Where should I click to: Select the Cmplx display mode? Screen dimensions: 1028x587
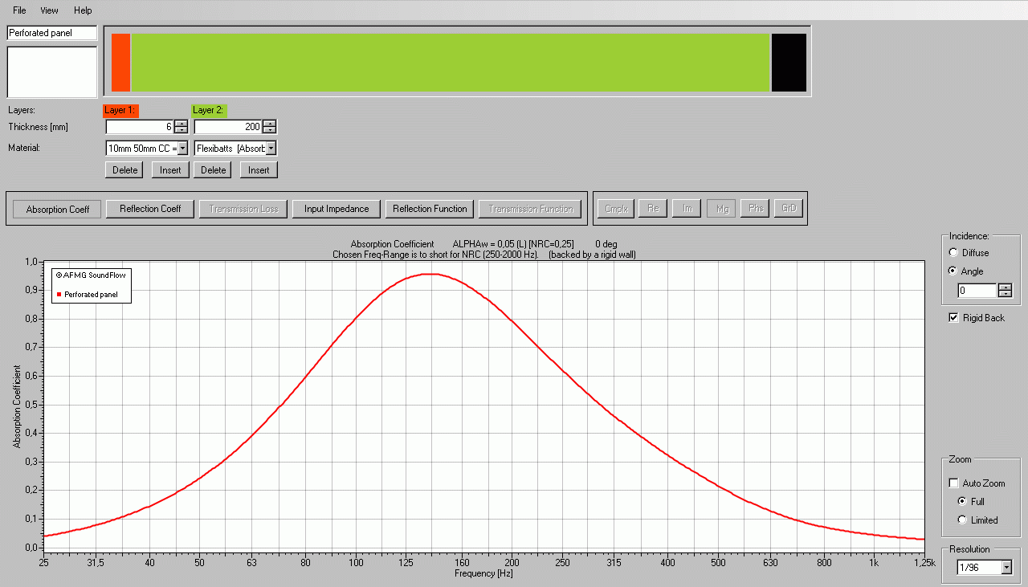pos(615,208)
